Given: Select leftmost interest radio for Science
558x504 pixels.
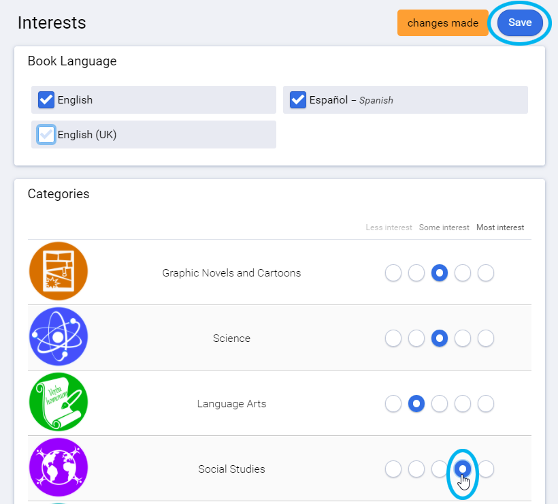Looking at the screenshot, I should (x=393, y=338).
